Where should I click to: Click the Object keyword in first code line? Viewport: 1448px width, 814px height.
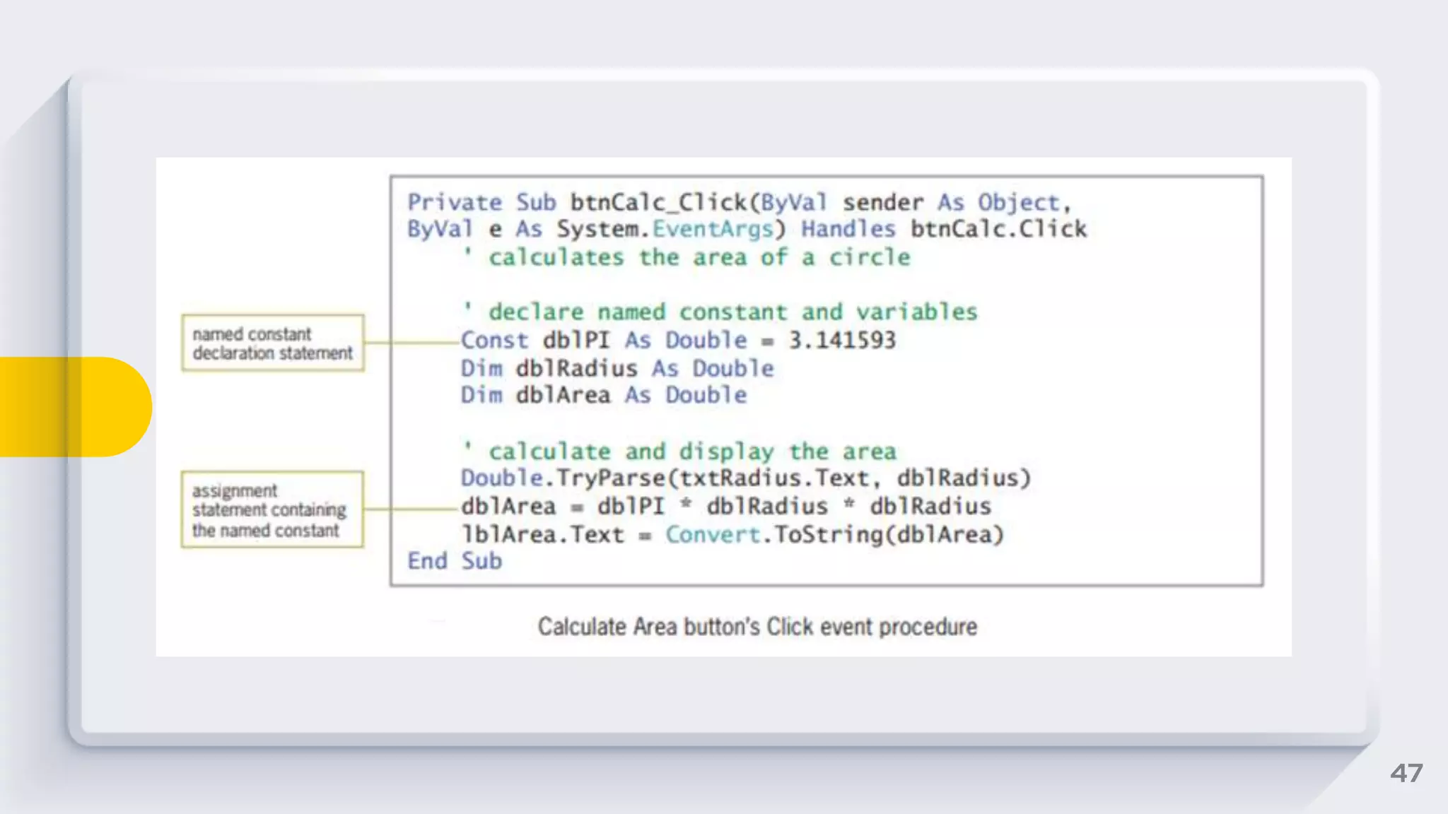(1018, 203)
